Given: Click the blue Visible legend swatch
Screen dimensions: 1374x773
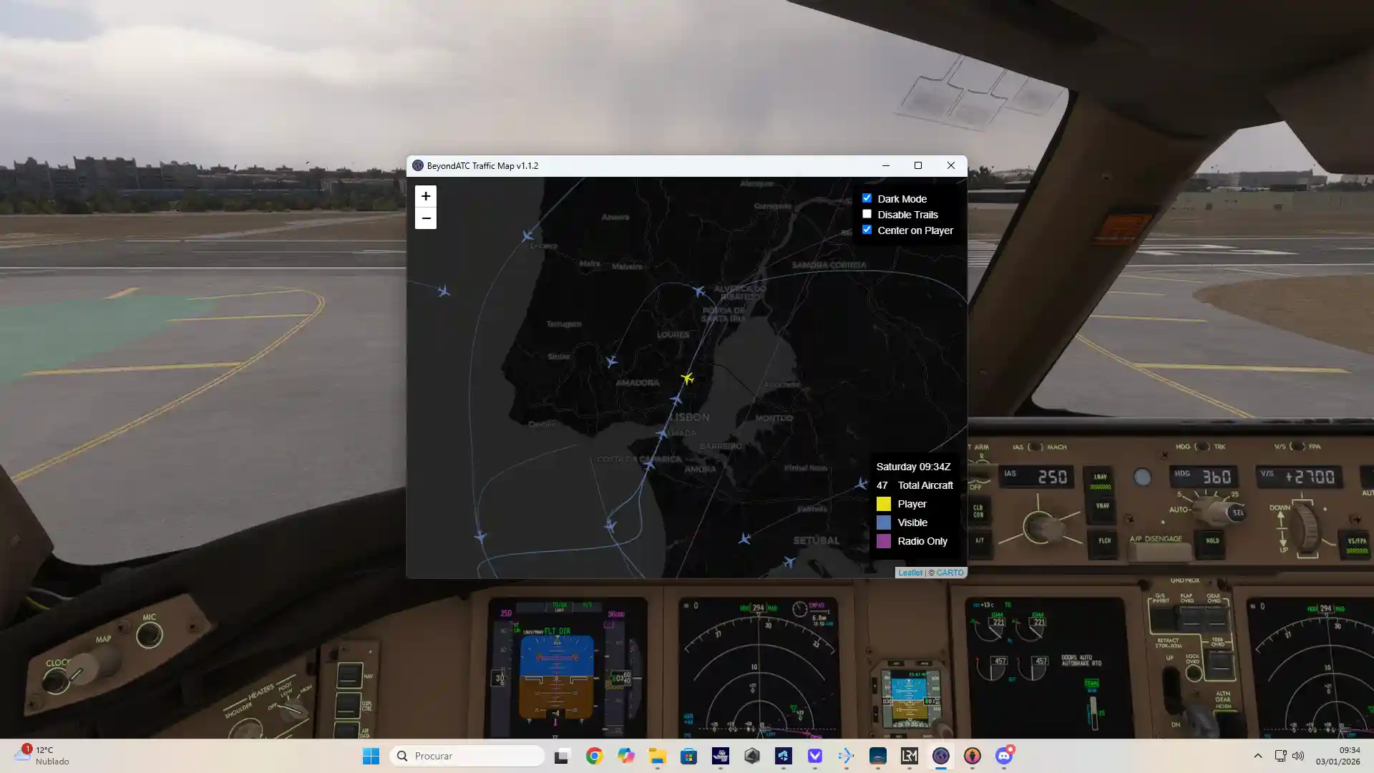Looking at the screenshot, I should (x=884, y=522).
